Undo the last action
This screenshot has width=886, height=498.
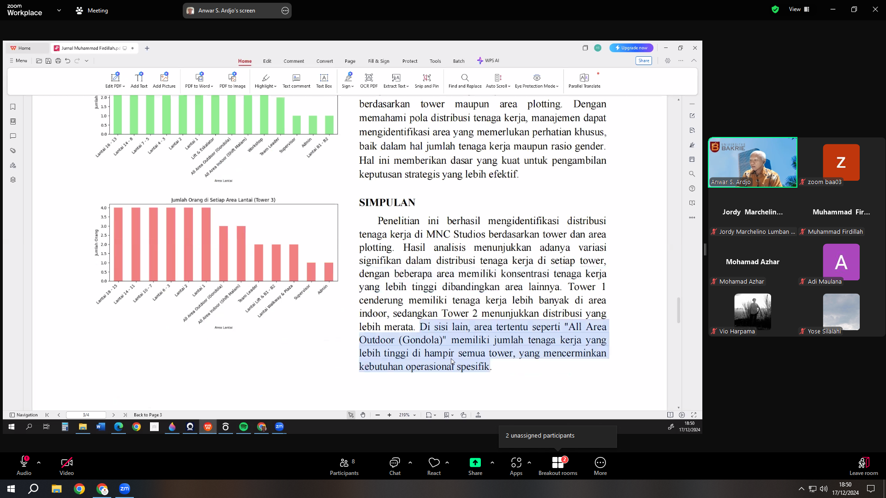68,61
